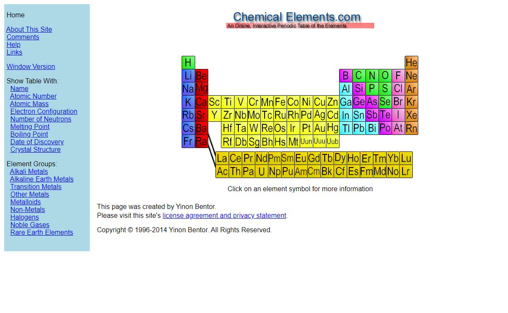Click the Silver (Ag) element tile
Viewport: 508px width, 313px height.
pos(320,115)
